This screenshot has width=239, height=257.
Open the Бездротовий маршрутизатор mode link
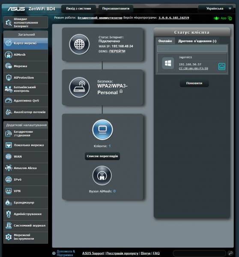click(100, 18)
